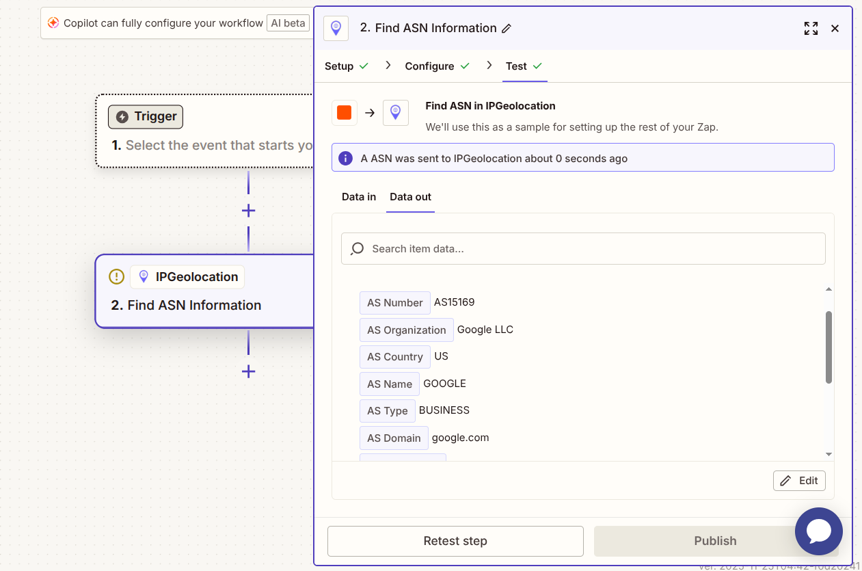Add a step below Find ASN Information
Viewport: 862px width, 571px height.
tap(248, 371)
